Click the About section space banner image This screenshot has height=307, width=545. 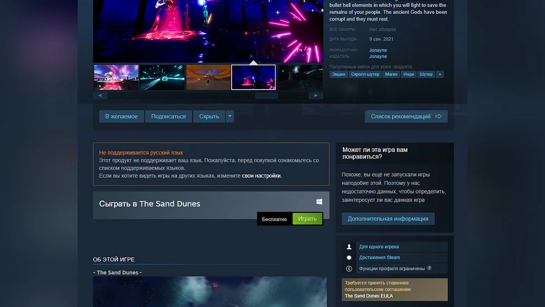[x=210, y=292]
